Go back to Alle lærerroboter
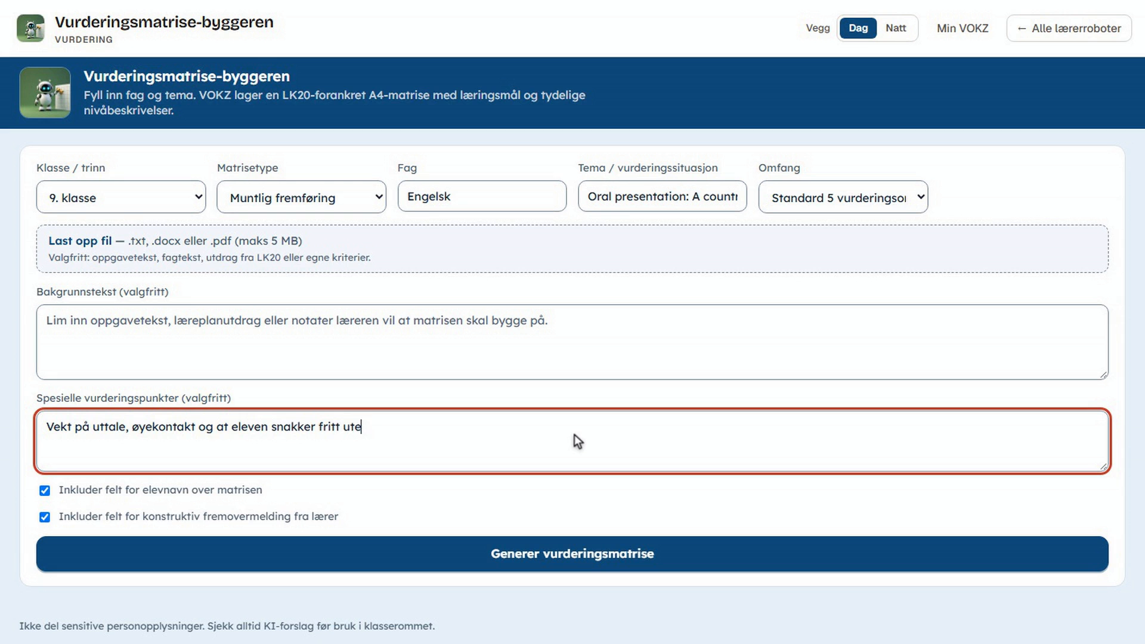 click(1069, 28)
